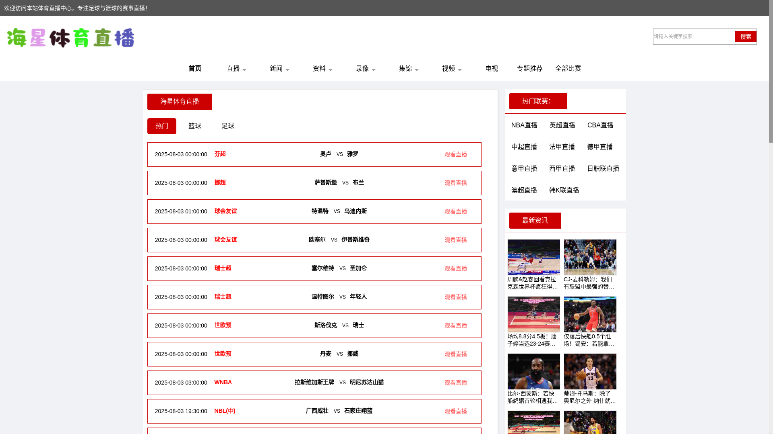Open 德甲直播 league link
The height and width of the screenshot is (434, 773).
600,147
